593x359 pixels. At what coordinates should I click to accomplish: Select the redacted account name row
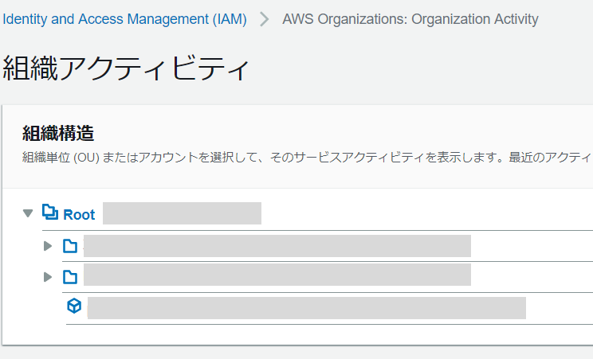306,307
